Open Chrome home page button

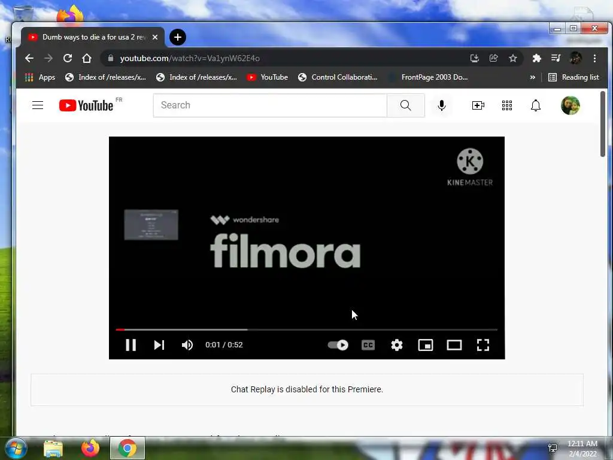pyautogui.click(x=87, y=58)
